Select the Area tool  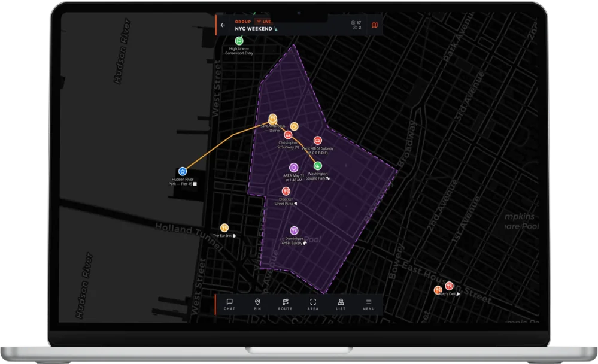point(312,304)
